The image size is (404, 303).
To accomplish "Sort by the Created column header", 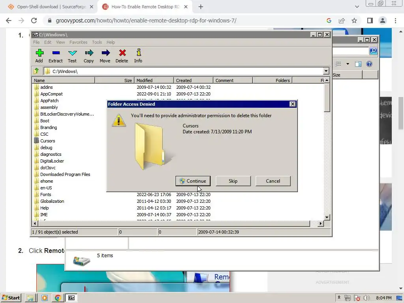I will click(193, 80).
